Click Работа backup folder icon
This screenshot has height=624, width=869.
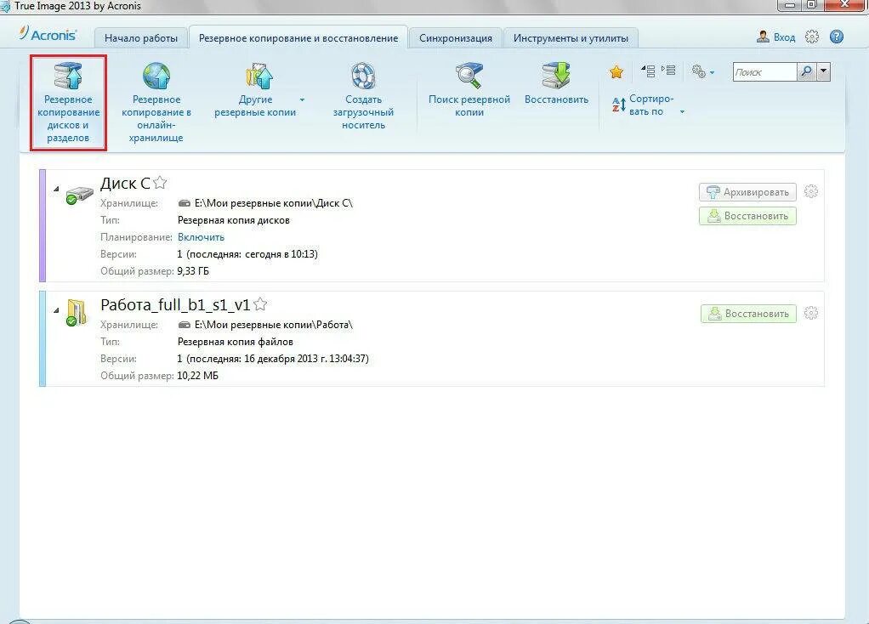click(x=76, y=312)
